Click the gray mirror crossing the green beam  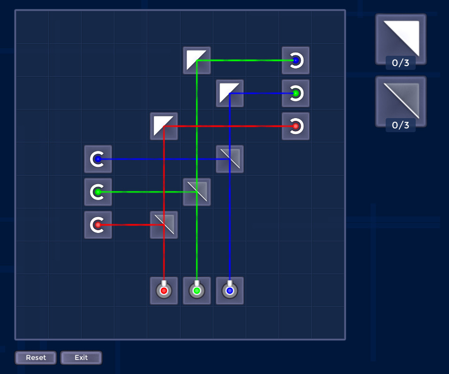(x=197, y=192)
